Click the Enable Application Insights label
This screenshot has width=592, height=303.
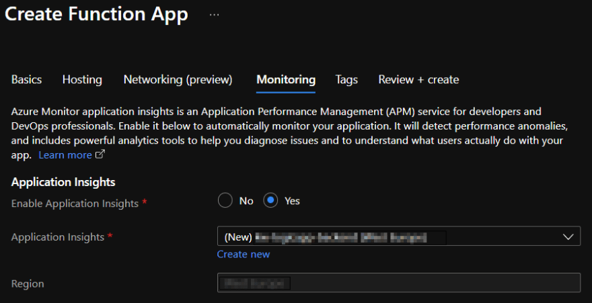point(75,204)
